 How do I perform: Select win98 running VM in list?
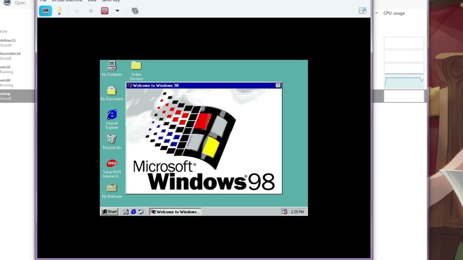pos(17,83)
